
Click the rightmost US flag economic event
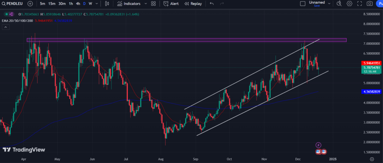click(x=324, y=152)
